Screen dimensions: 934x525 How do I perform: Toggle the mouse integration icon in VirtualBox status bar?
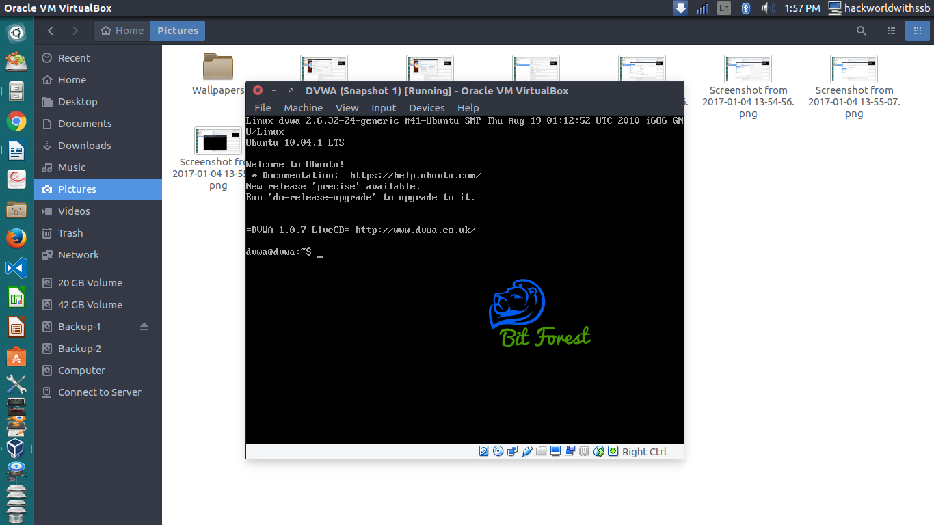598,451
